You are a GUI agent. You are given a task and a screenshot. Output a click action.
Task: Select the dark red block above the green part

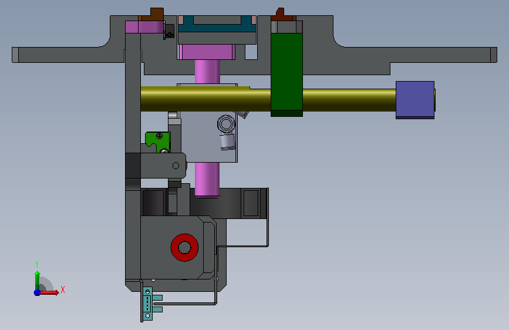(283, 16)
